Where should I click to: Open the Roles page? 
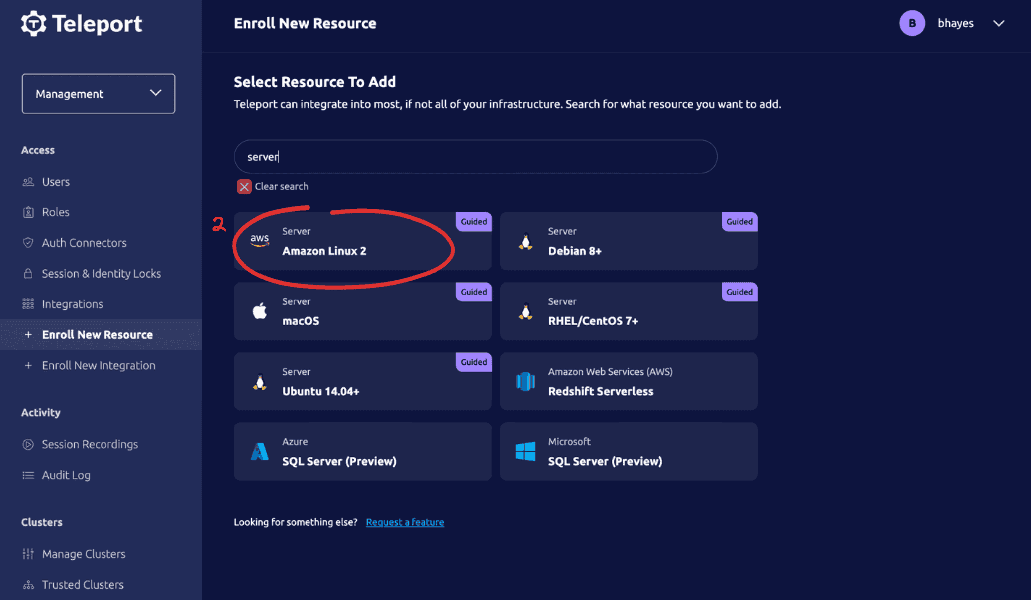click(56, 212)
